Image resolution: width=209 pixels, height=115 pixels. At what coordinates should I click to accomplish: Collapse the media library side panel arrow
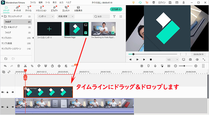point(33,38)
